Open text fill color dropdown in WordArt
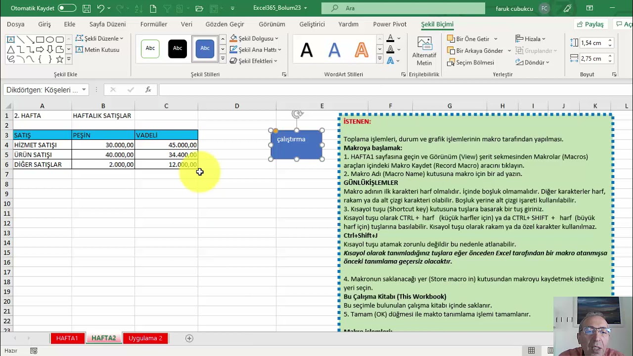Screen dimensions: 633x356 (x=399, y=39)
